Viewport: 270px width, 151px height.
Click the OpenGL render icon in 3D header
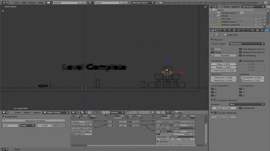176,112
